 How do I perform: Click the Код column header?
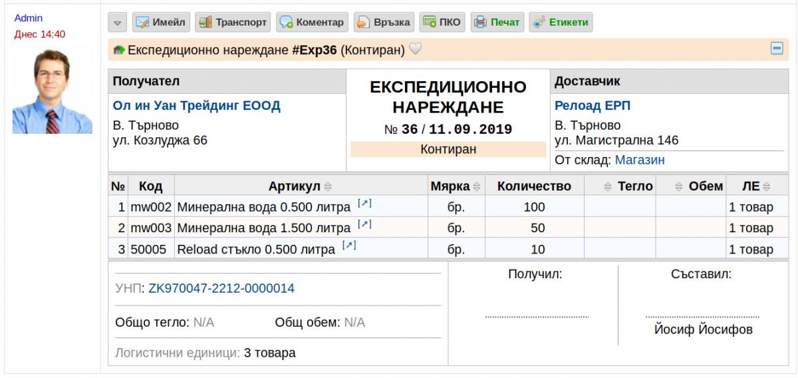click(x=151, y=186)
